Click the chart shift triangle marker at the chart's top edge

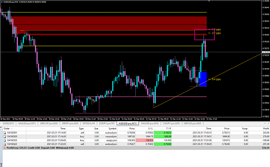pyautogui.click(x=209, y=1)
